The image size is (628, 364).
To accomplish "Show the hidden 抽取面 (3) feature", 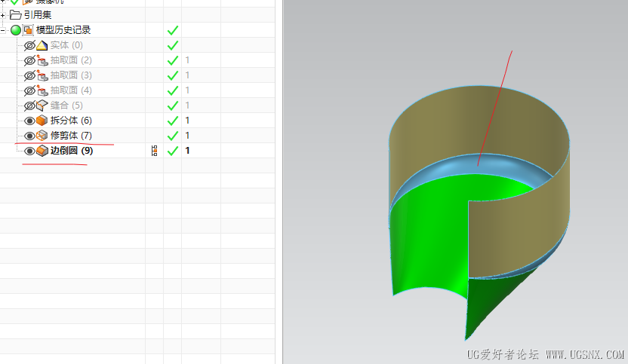I will click(29, 75).
